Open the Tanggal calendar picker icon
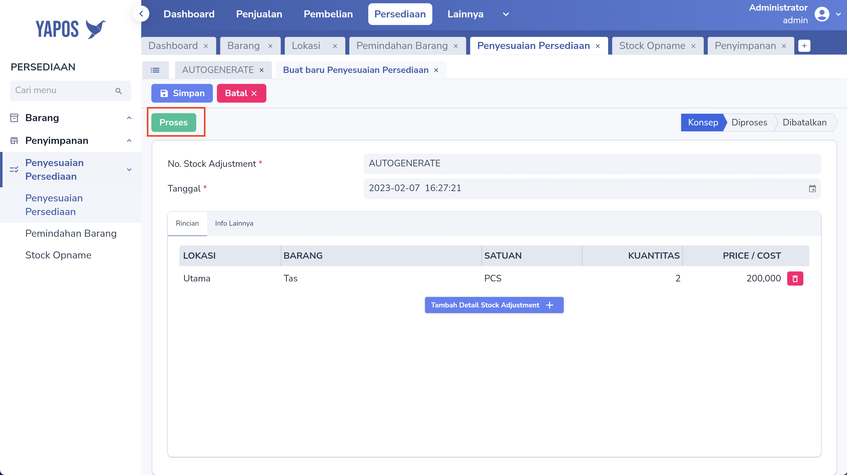 point(812,189)
